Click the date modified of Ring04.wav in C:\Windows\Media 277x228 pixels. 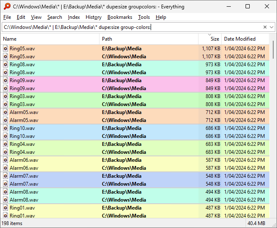tap(245, 152)
